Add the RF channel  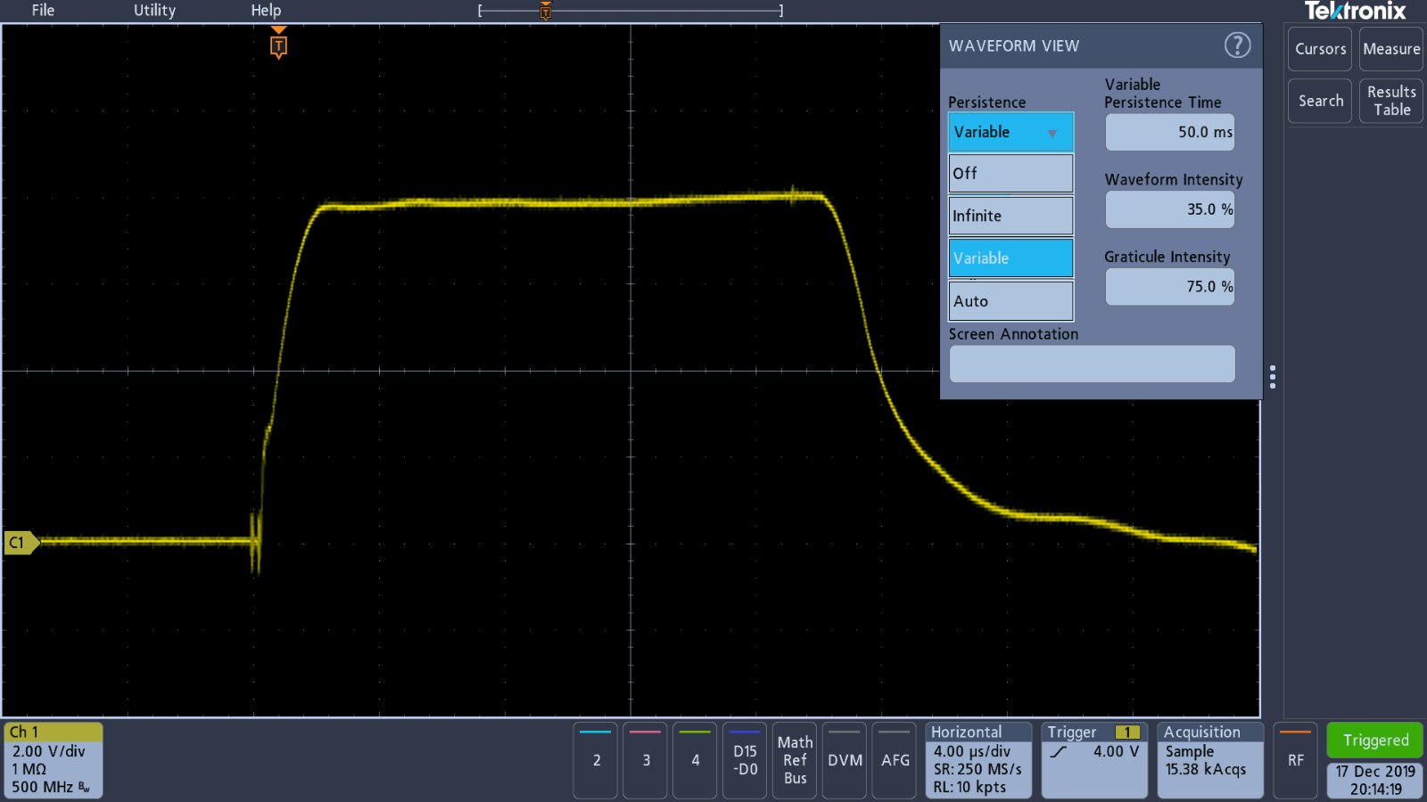coord(1295,760)
